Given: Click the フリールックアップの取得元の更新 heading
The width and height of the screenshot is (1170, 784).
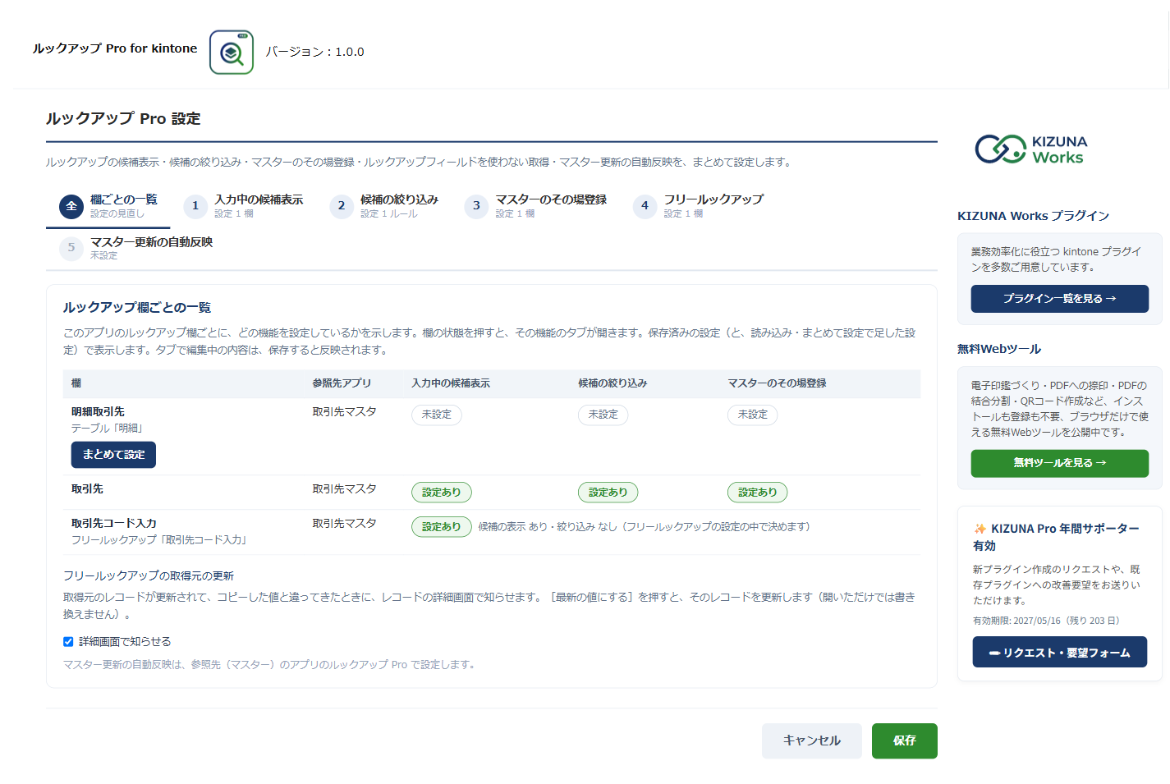Looking at the screenshot, I should click(x=149, y=576).
